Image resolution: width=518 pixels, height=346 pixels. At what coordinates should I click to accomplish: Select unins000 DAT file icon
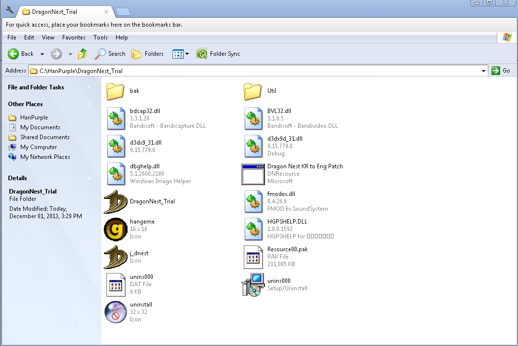(x=116, y=285)
